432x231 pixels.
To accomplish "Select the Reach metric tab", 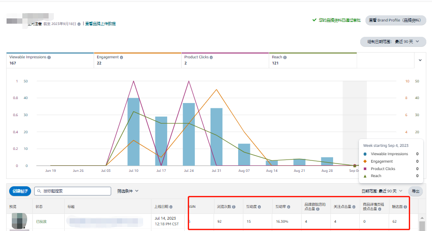I will 313,60.
